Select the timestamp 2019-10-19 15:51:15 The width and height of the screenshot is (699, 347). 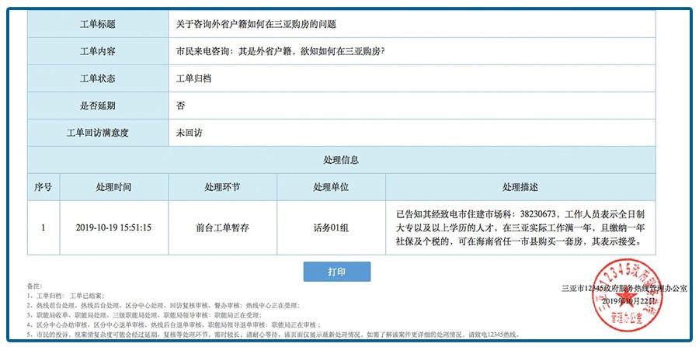113,227
